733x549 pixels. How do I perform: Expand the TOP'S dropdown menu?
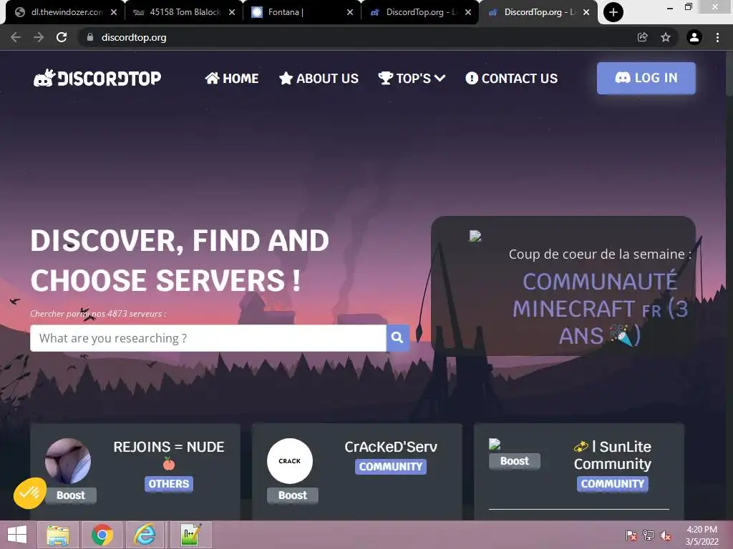pyautogui.click(x=412, y=78)
